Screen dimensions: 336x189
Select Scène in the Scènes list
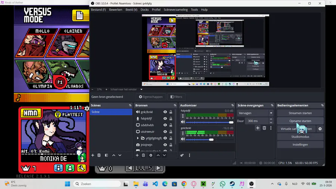pos(111,112)
